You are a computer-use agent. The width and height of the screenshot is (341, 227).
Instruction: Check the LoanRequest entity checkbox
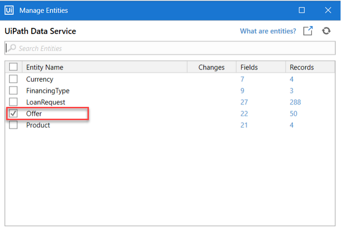click(13, 102)
